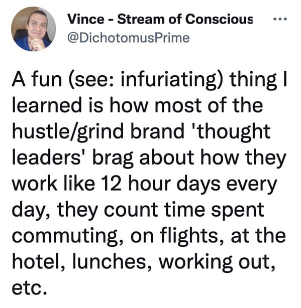Click the word 'learned' in the tweet
Viewport: 301px width, 308px height.
click(x=47, y=105)
